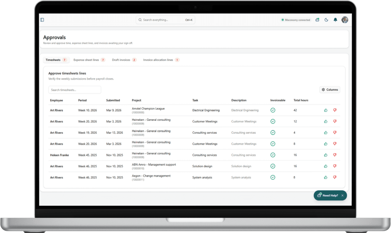This screenshot has height=233, width=391.
Task: Toggle the sidebar panel icon top left
Action: click(42, 20)
